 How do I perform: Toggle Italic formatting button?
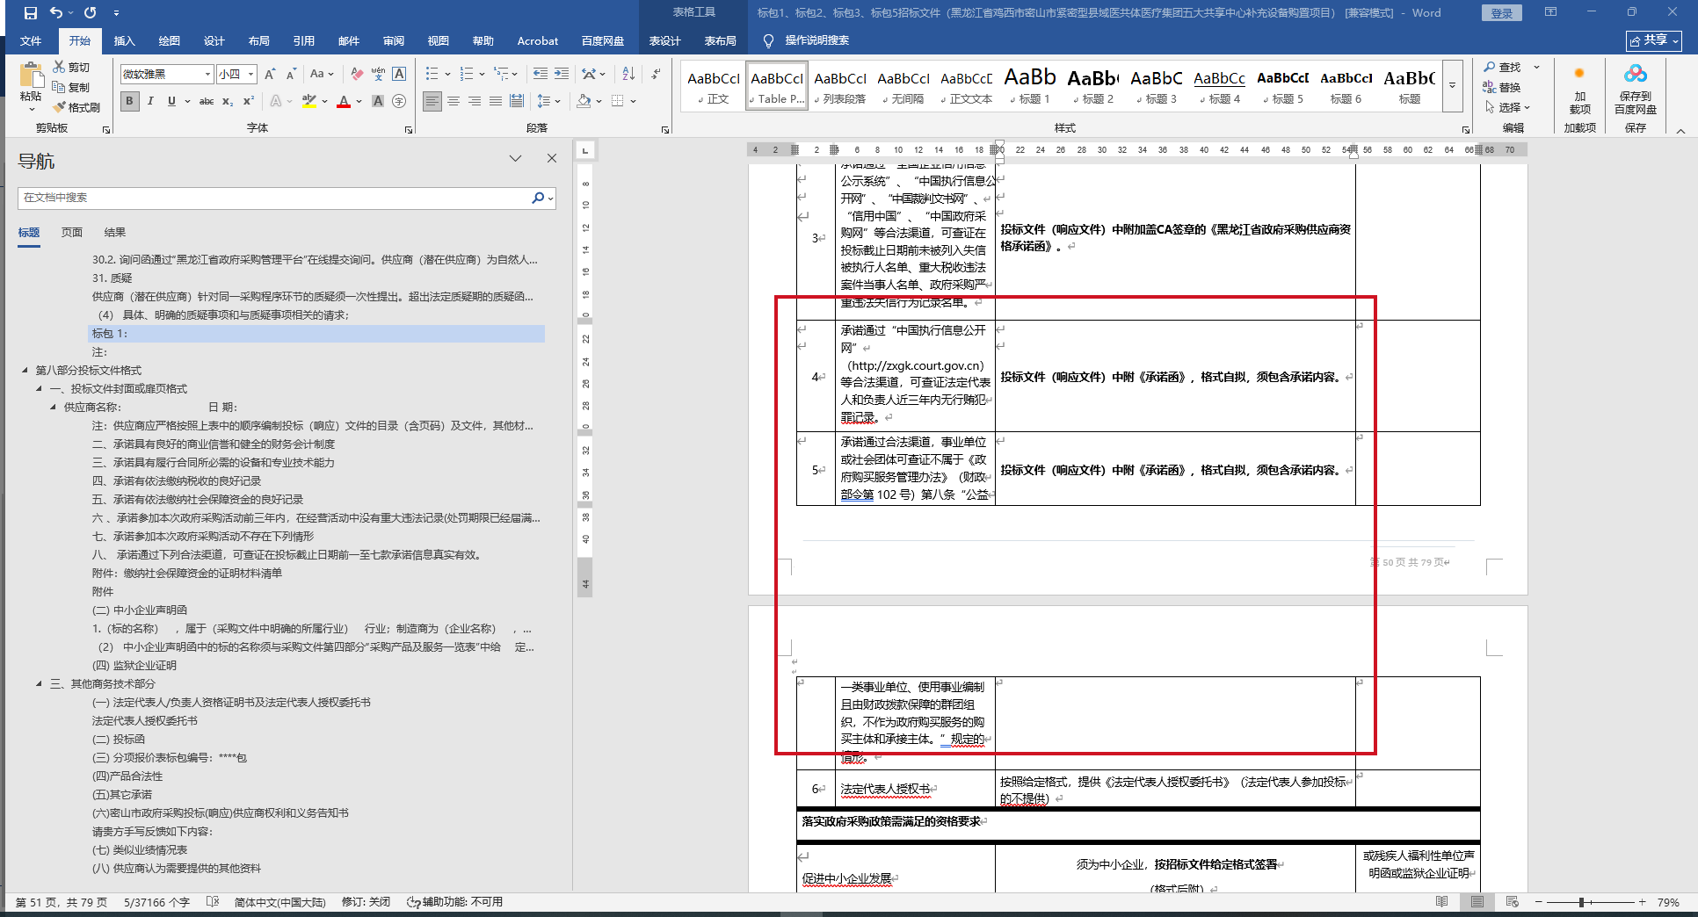point(150,102)
